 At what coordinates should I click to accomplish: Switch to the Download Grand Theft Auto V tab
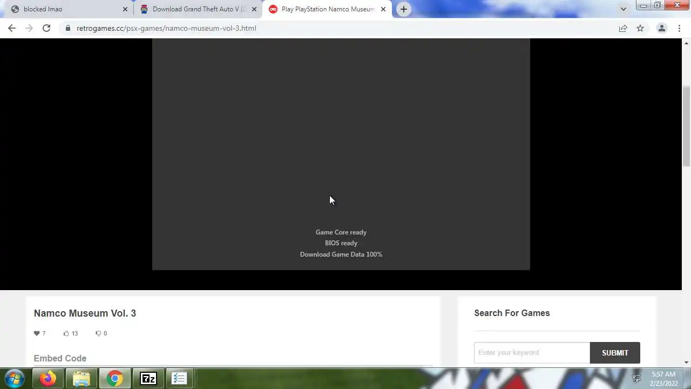coord(198,9)
